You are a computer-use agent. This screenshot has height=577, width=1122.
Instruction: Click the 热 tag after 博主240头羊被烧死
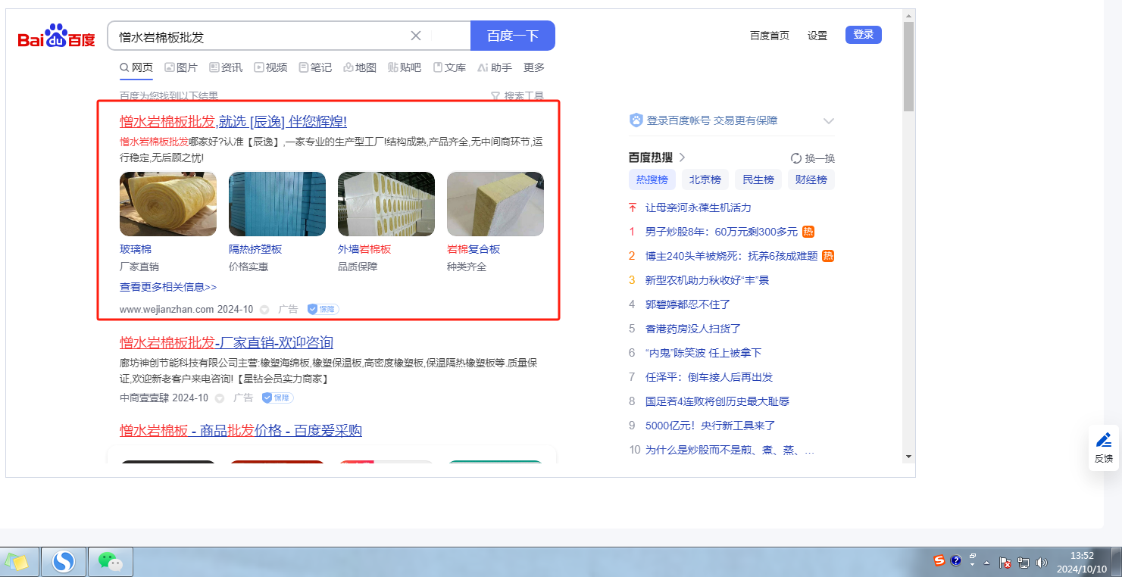click(x=828, y=256)
